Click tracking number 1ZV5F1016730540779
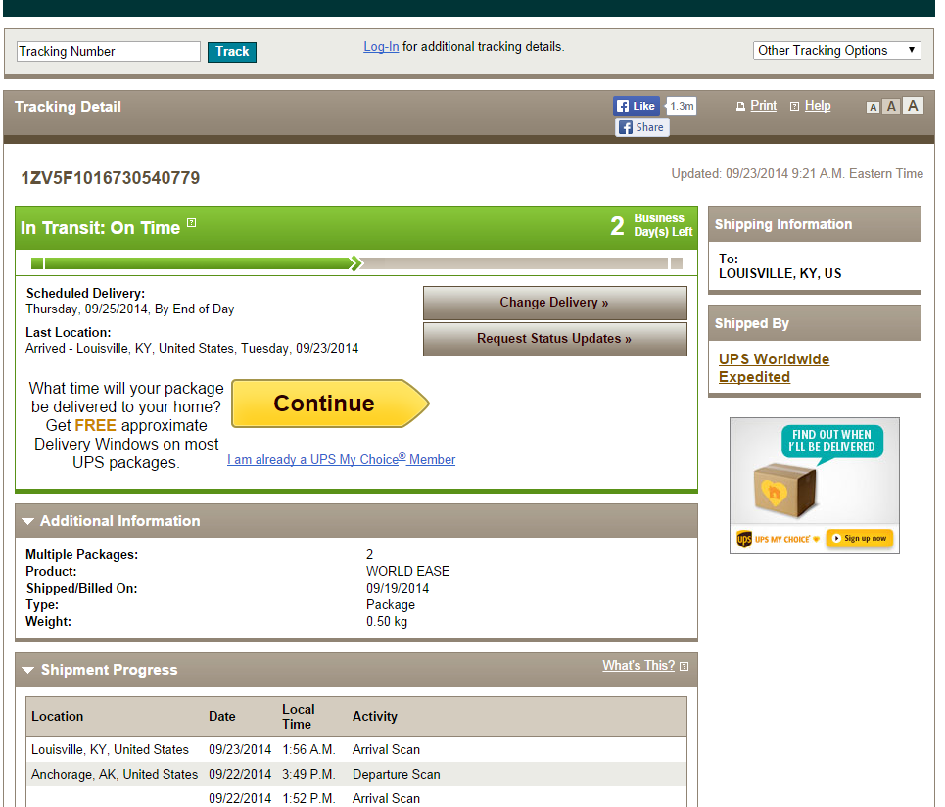945x807 pixels. click(111, 178)
